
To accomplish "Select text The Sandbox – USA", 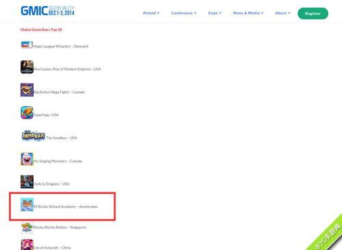I will (62, 138).
